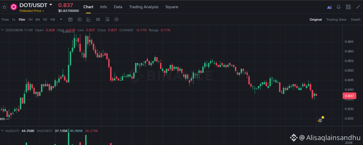This screenshot has width=363, height=145.
Task: Click the 200K volume axis label
Action: (349, 143)
